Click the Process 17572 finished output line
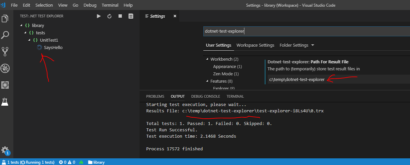410x165 pixels. 174,149
